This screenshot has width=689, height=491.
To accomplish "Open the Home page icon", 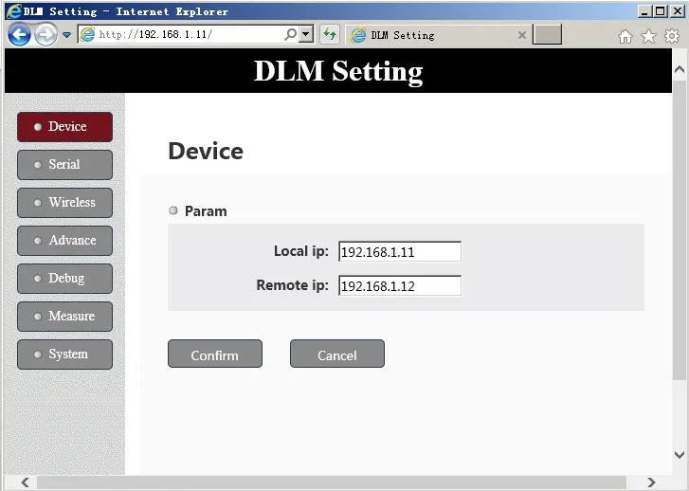I will 625,36.
